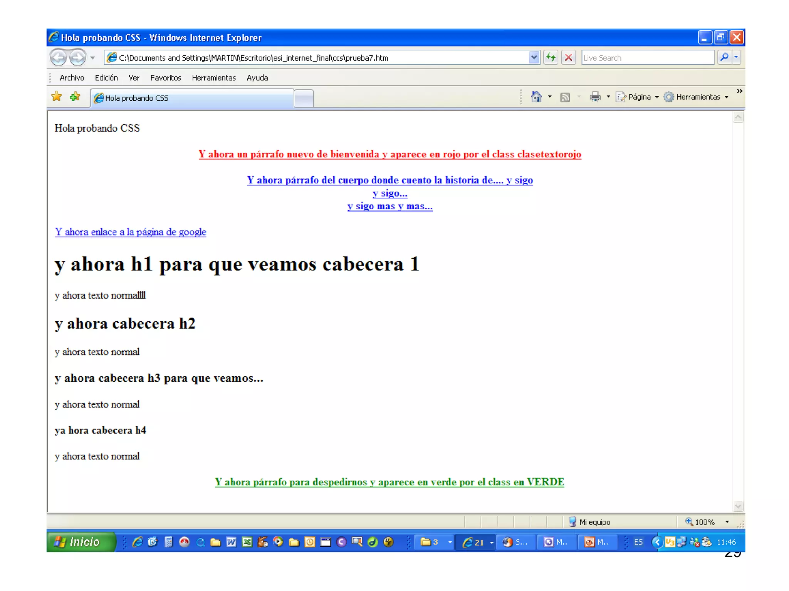Click the scrollbar down arrow

(738, 506)
